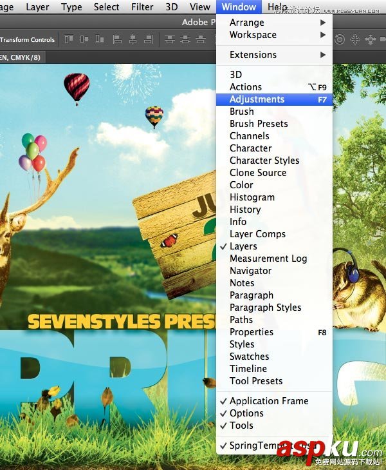The height and width of the screenshot is (470, 386).
Task: Show the Notes panel
Action: coord(274,283)
